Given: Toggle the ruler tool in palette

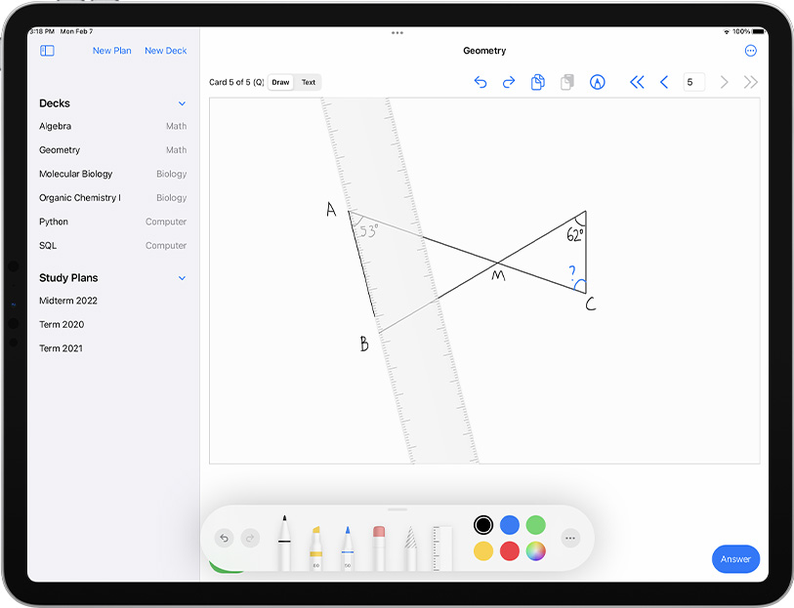Looking at the screenshot, I should pyautogui.click(x=442, y=547).
